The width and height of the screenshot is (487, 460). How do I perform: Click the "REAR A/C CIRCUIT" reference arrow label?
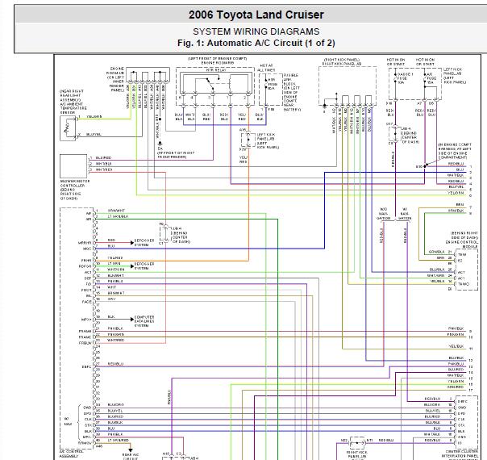[131, 456]
